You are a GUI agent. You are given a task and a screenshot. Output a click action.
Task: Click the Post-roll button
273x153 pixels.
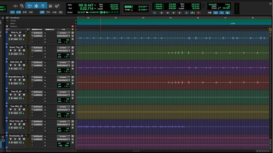click(x=159, y=6)
